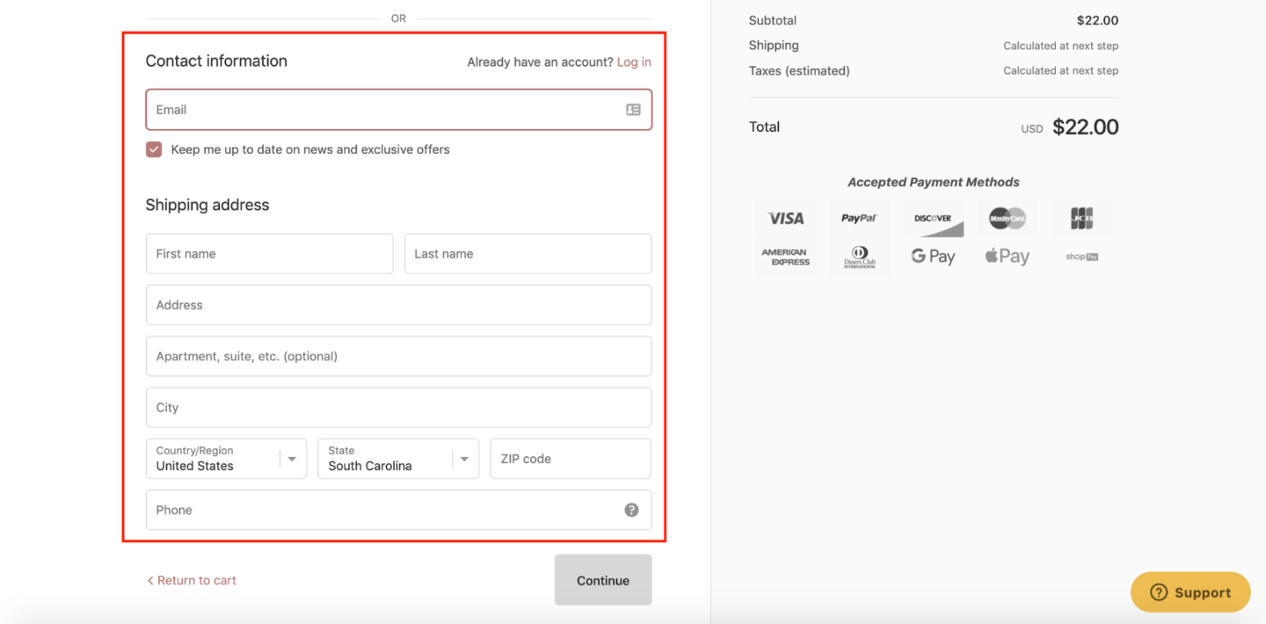Click the Return to cart link
Image resolution: width=1266 pixels, height=624 pixels.
pos(192,580)
